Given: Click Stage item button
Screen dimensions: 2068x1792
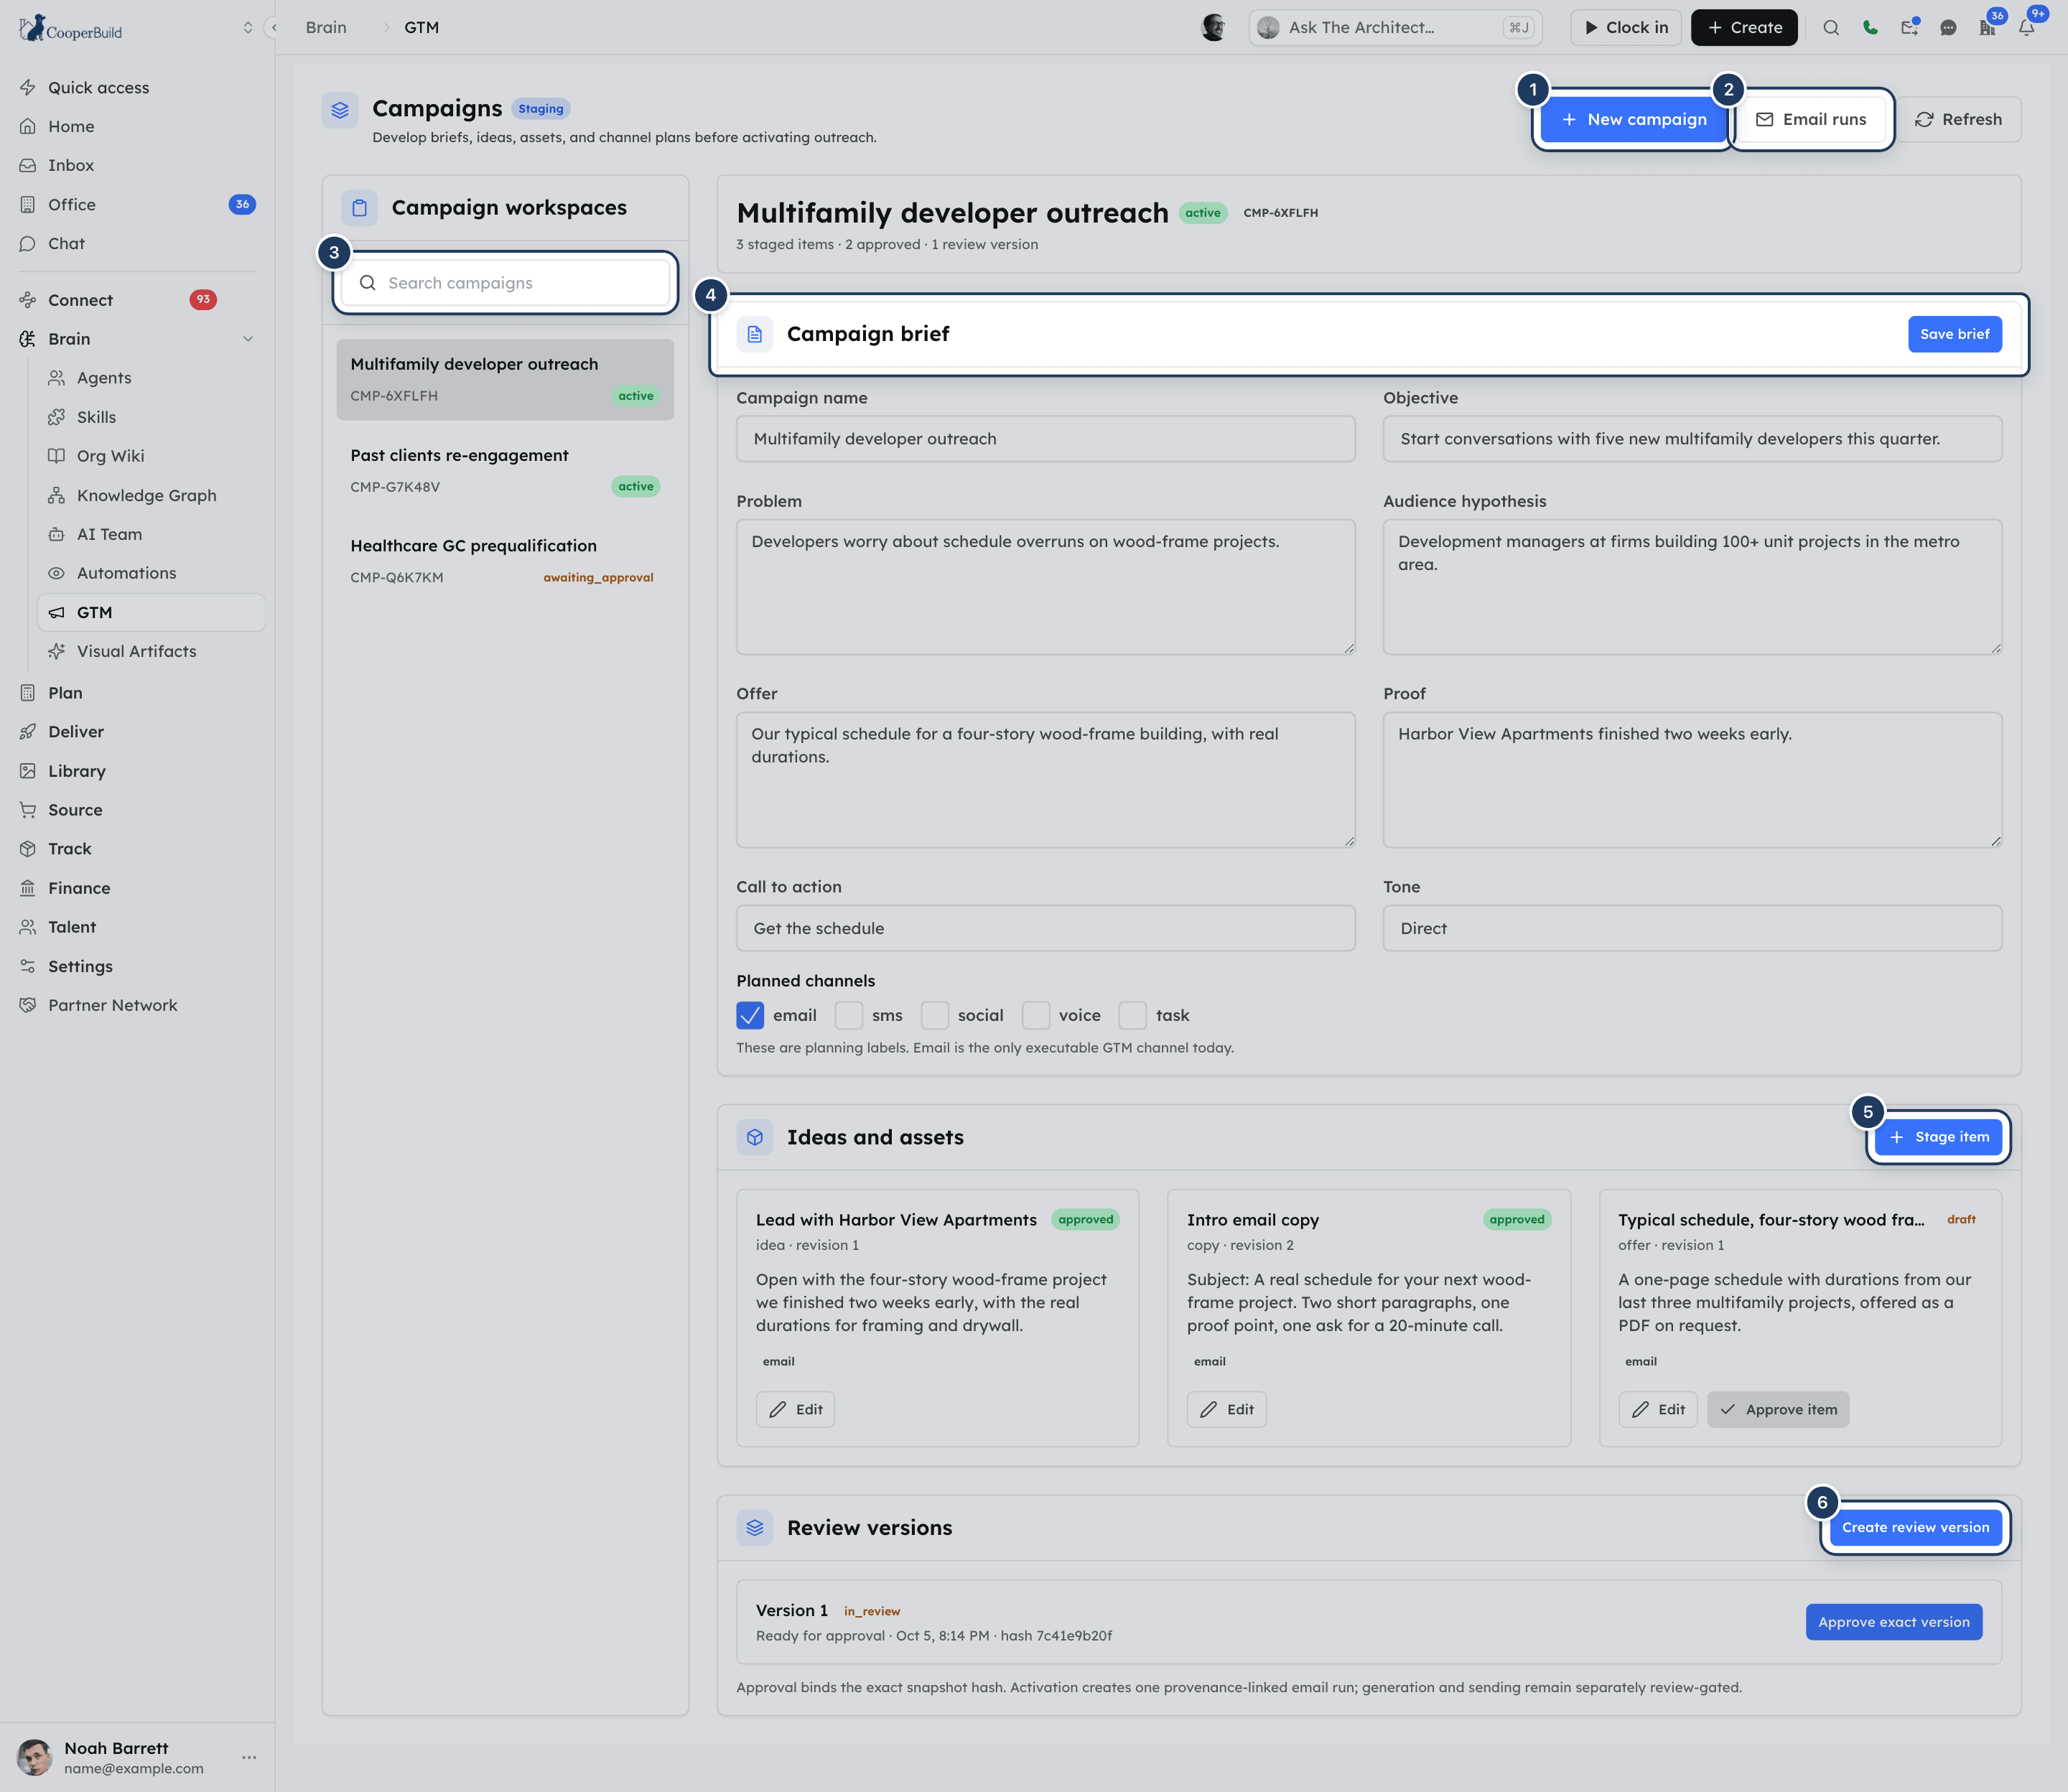Looking at the screenshot, I should click(x=1938, y=1137).
